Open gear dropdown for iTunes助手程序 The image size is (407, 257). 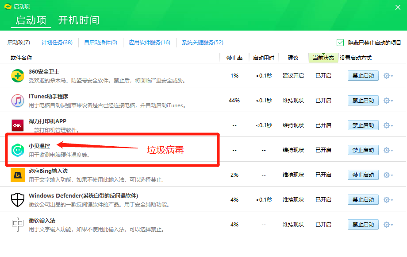[388, 101]
